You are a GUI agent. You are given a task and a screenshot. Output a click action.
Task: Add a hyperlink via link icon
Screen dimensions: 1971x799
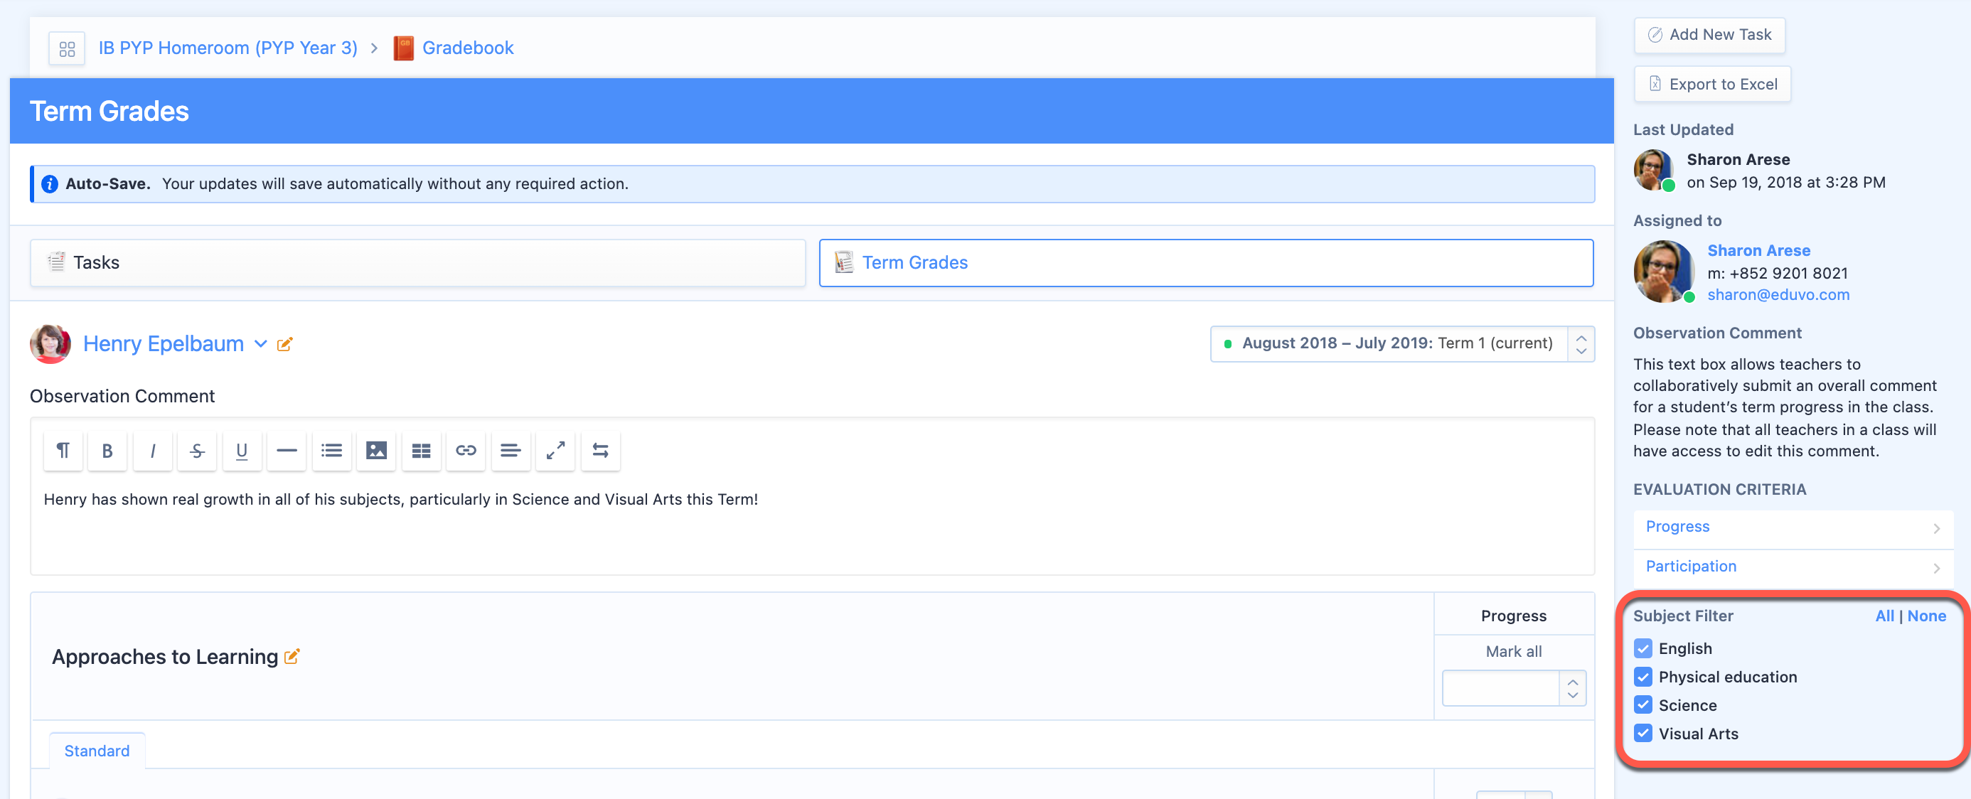coord(465,451)
